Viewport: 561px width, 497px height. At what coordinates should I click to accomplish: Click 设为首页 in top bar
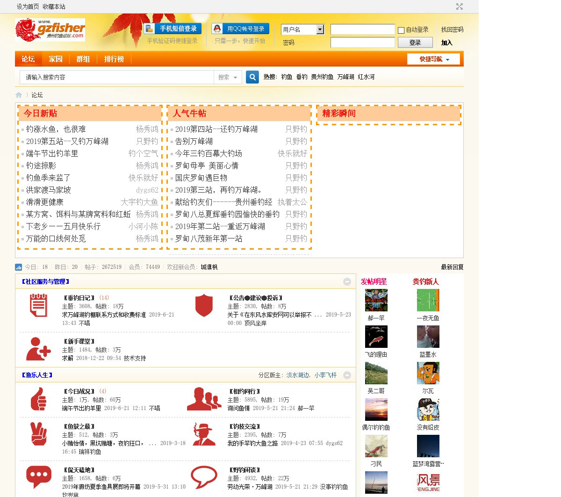click(x=28, y=7)
